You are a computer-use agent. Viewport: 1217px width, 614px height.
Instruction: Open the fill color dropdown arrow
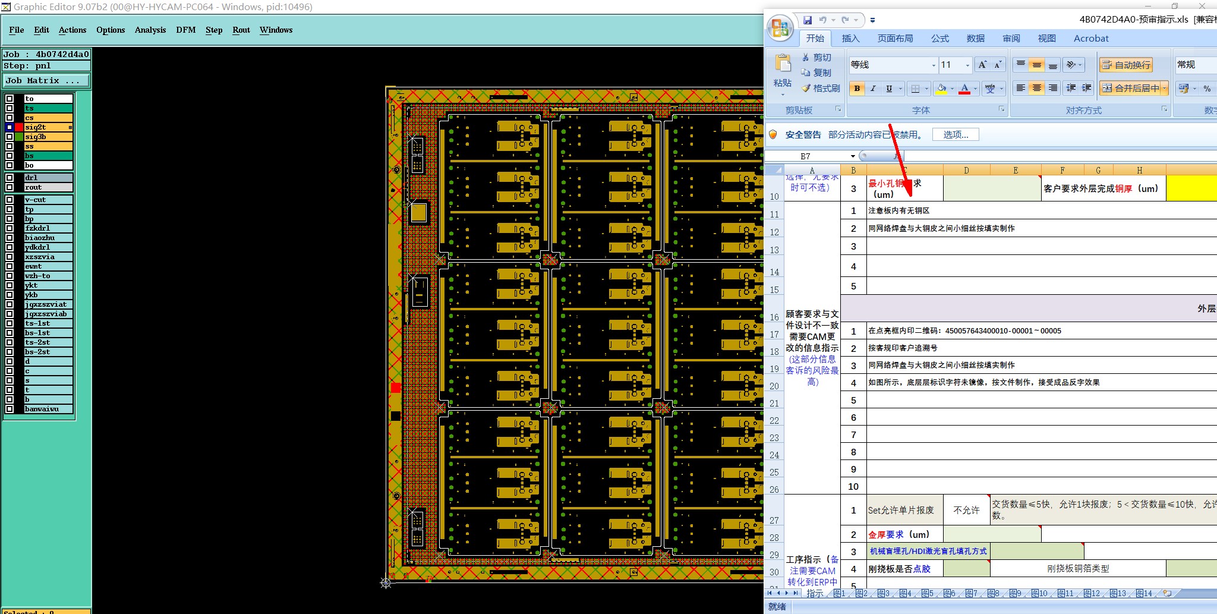point(951,89)
